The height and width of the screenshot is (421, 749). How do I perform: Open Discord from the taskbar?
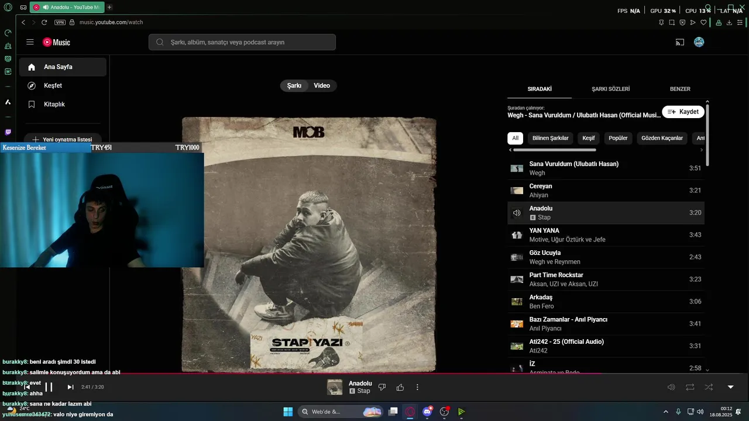point(427,412)
